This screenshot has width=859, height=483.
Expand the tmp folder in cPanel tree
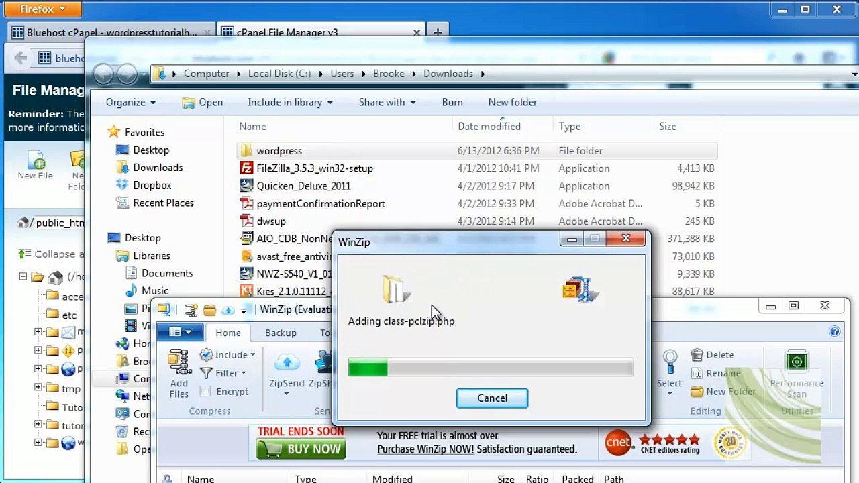(38, 388)
